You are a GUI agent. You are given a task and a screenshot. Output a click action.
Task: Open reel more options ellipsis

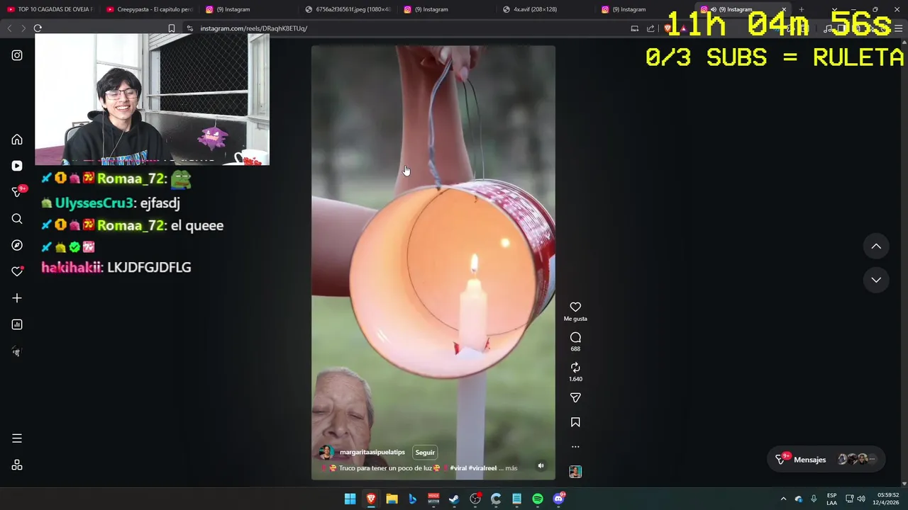[575, 447]
